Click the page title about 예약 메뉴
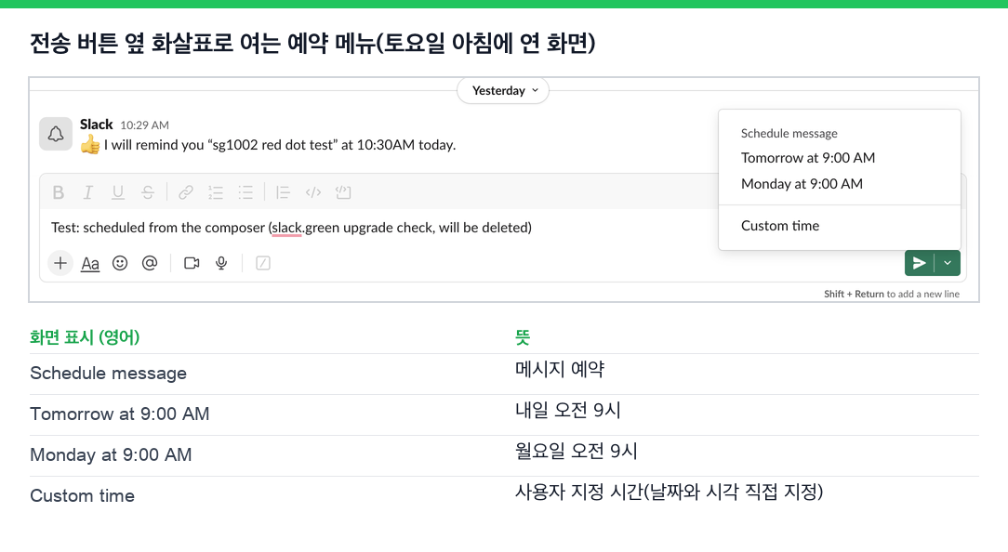Viewport: 1008px width, 552px height. pos(312,43)
